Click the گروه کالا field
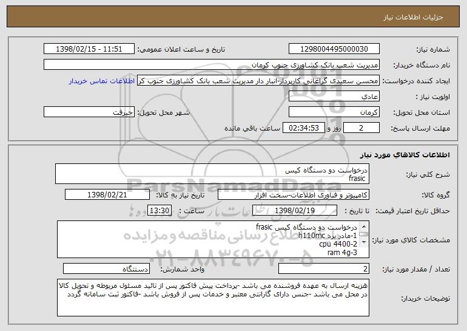The height and width of the screenshot is (331, 467). tap(294, 195)
